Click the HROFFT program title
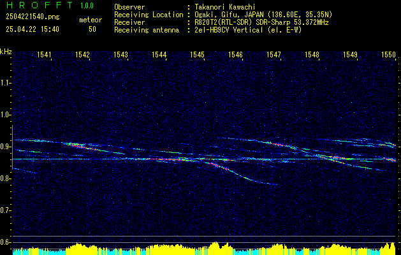 pos(40,5)
